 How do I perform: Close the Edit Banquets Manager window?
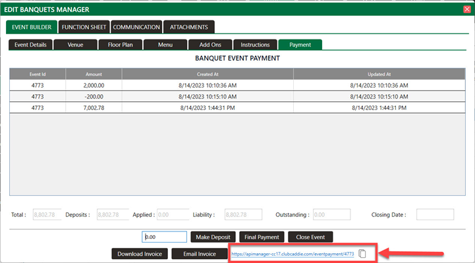[467, 9]
